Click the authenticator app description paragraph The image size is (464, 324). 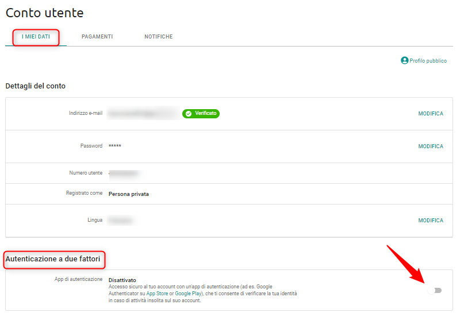coord(202,293)
